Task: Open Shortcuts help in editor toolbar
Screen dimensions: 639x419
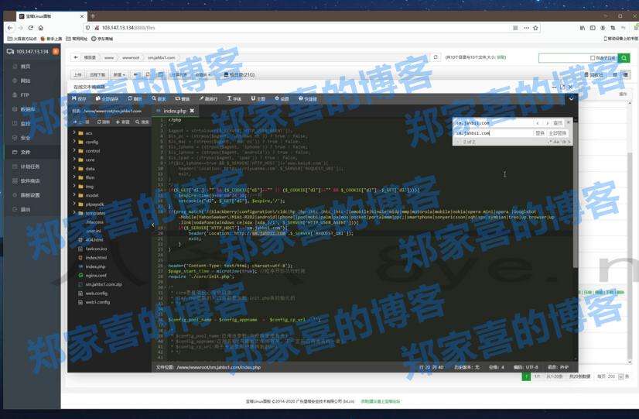Action: 308,98
